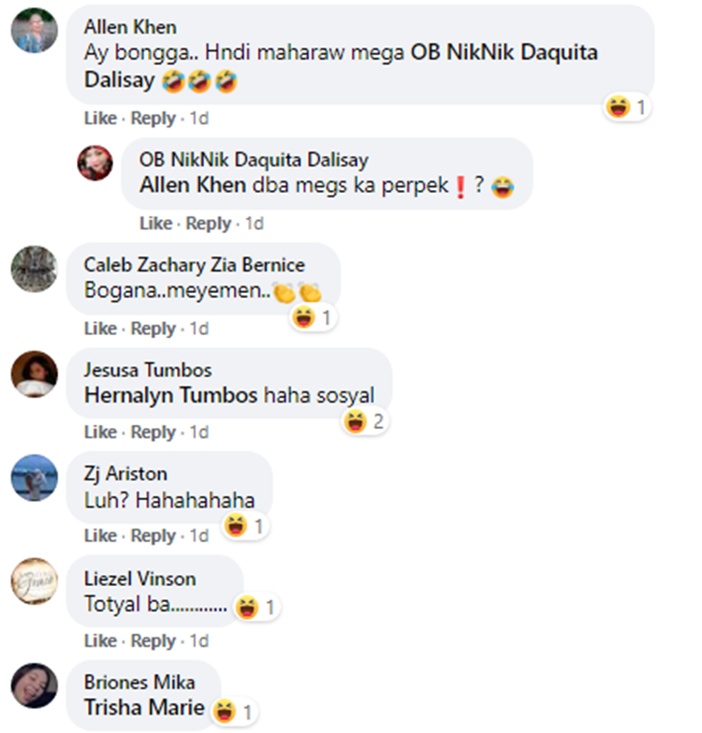Open the tagged Trisha Marie profile link
Viewport: 702px width, 733px height.
click(x=144, y=708)
